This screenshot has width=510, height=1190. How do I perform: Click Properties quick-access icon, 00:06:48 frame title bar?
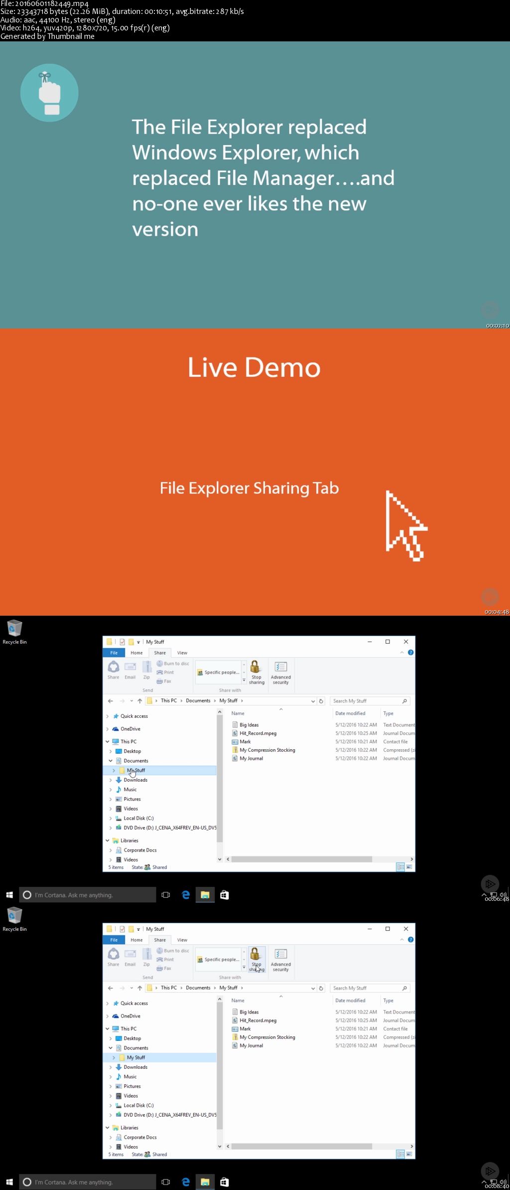pyautogui.click(x=122, y=642)
